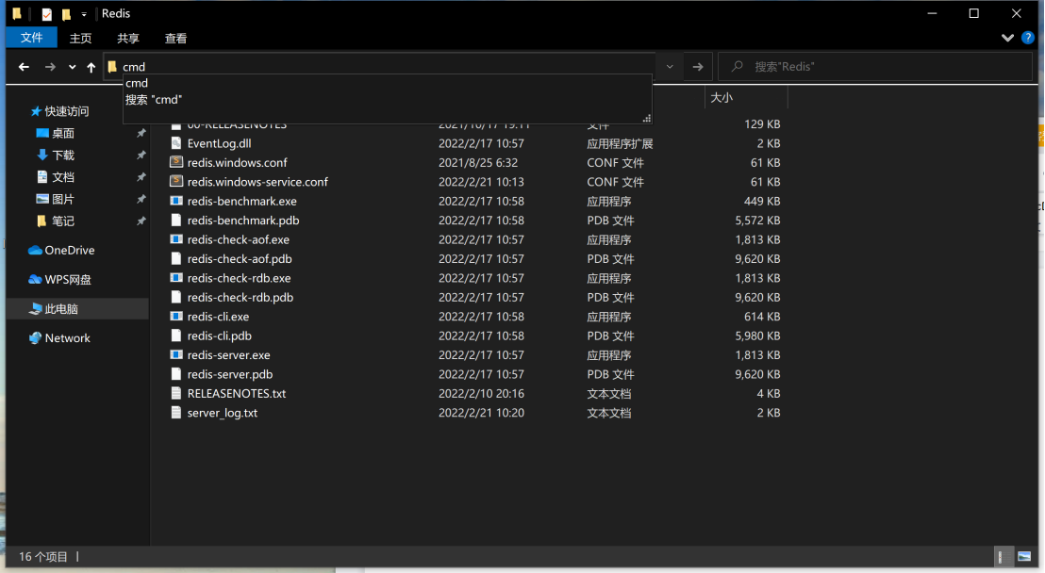Image resolution: width=1045 pixels, height=573 pixels.
Task: Open the blue Help icon
Action: [1028, 38]
